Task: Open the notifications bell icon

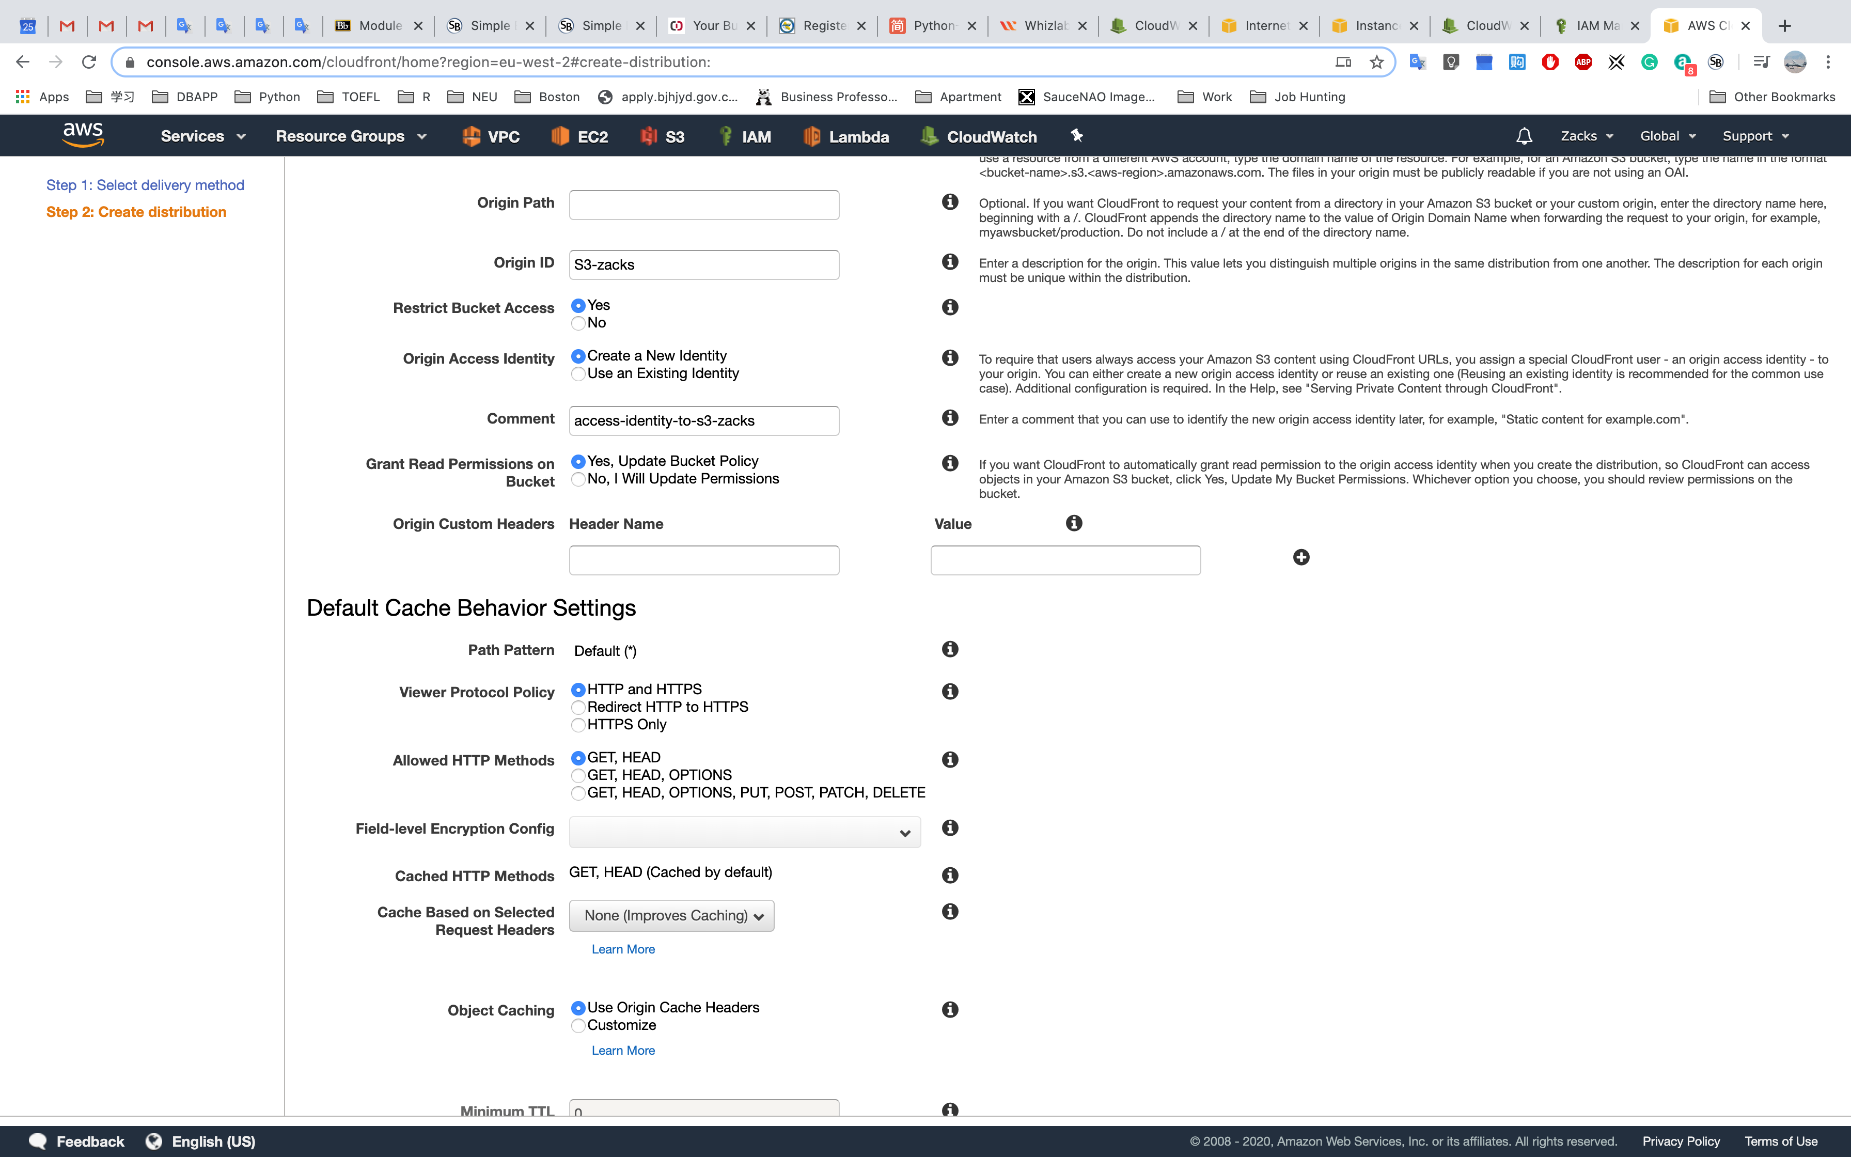Action: coord(1524,136)
